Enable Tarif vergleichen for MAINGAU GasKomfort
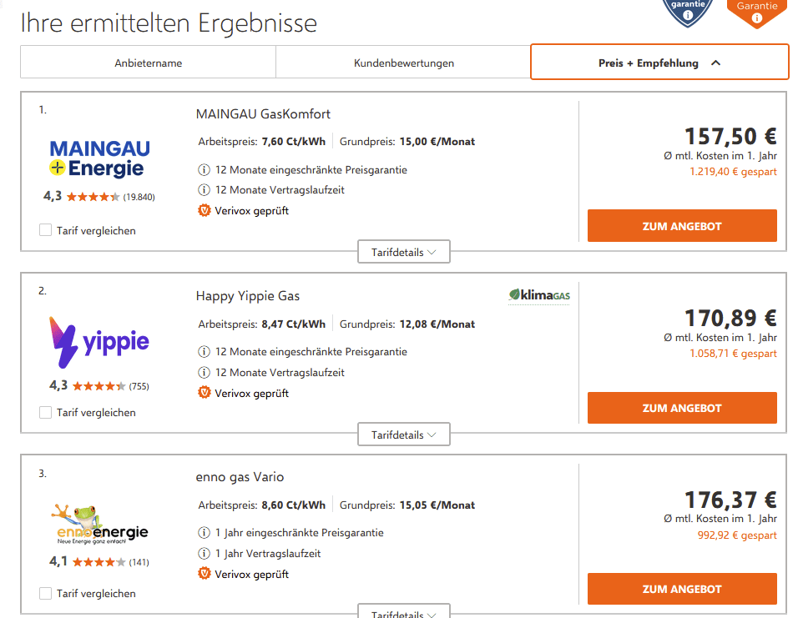This screenshot has height=618, width=798. pyautogui.click(x=46, y=230)
